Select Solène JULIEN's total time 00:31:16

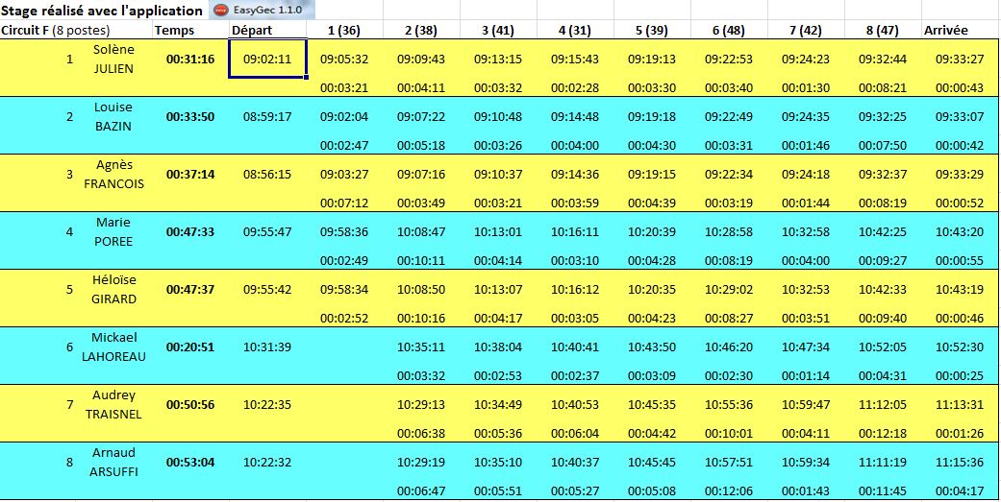pyautogui.click(x=189, y=60)
